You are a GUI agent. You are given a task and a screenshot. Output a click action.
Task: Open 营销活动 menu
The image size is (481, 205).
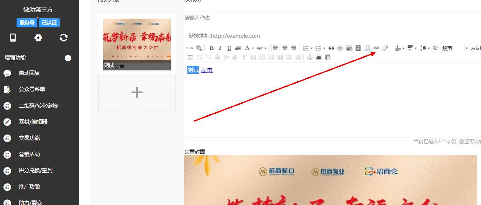(29, 154)
